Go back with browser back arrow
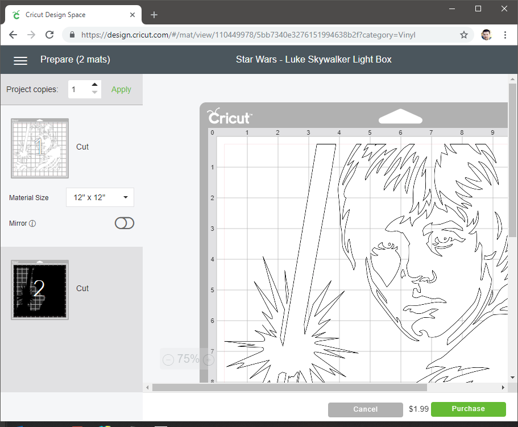 point(14,35)
